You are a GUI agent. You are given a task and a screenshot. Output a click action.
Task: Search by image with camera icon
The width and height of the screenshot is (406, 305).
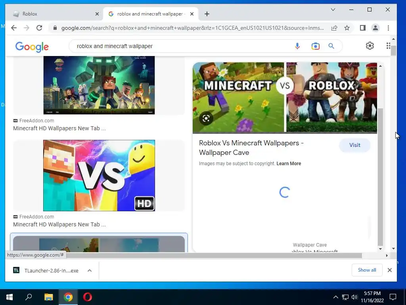[315, 46]
